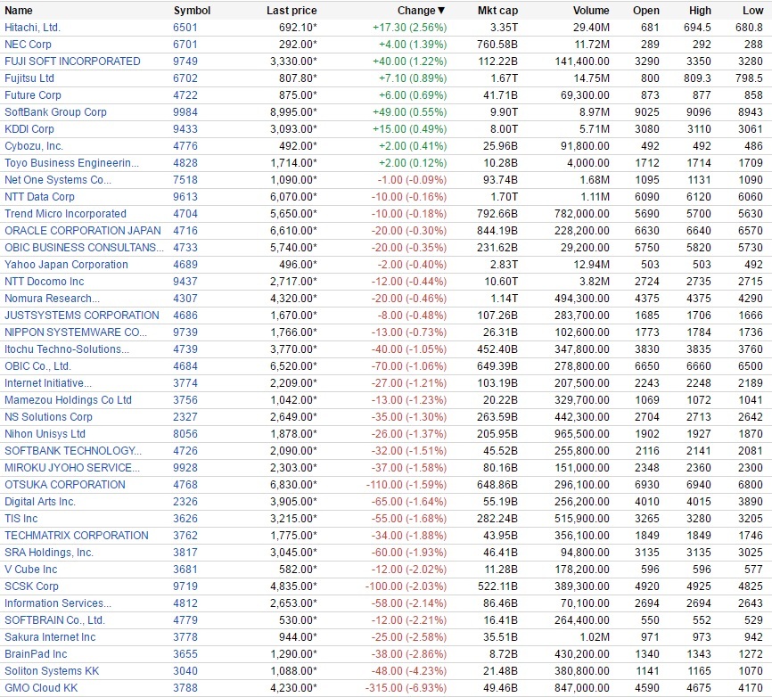Open Mamezou Holdings Co Ltd link
The image size is (772, 697).
tap(68, 400)
